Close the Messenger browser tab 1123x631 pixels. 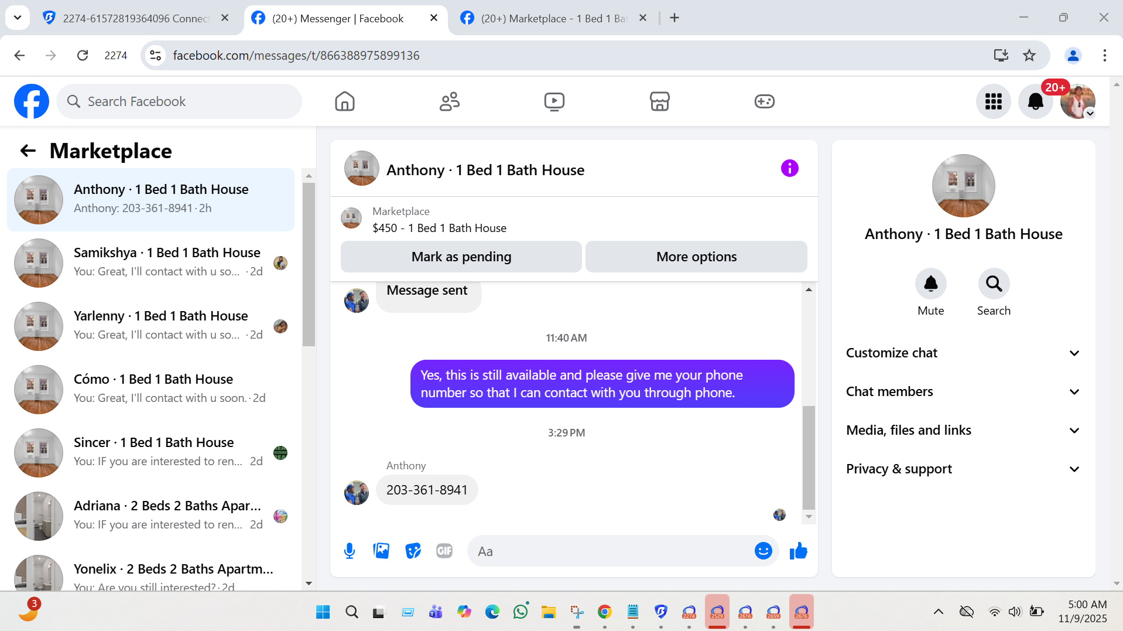(434, 18)
